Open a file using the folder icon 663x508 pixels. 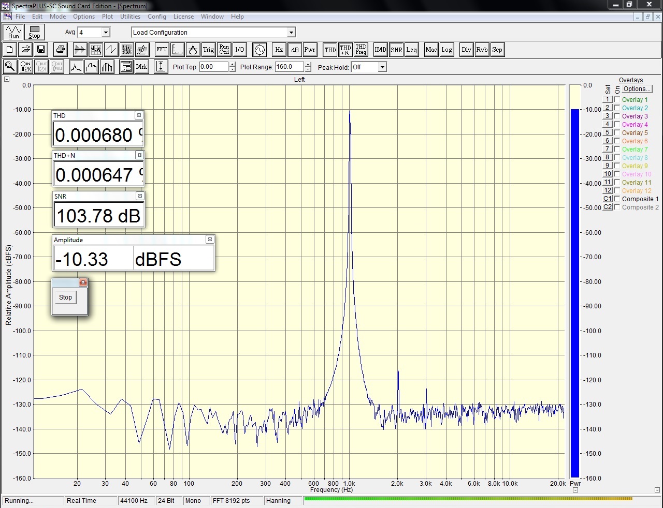[x=25, y=50]
